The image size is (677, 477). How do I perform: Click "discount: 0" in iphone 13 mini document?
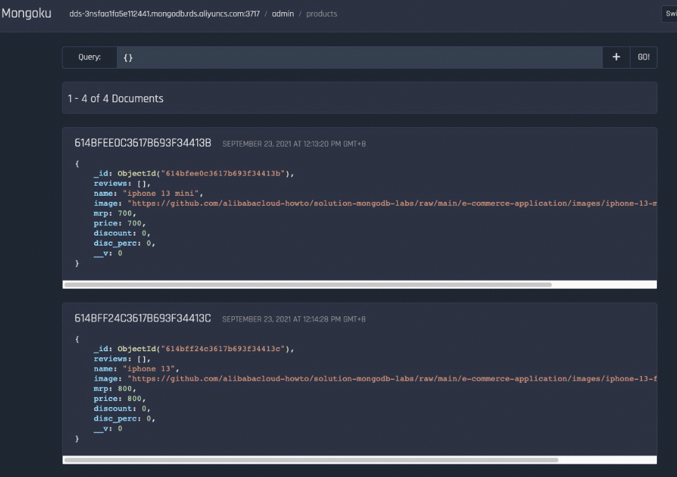tap(122, 233)
